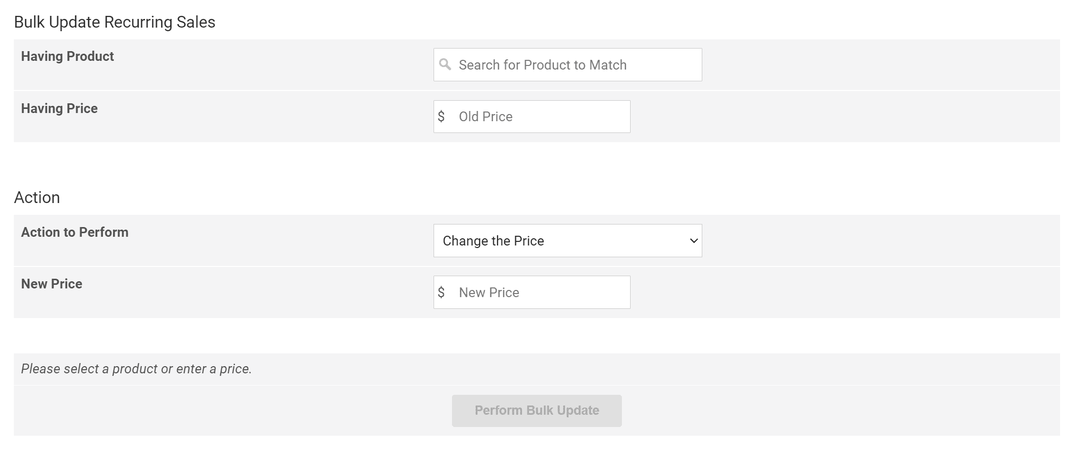Click the magnifier icon in product search

click(445, 64)
